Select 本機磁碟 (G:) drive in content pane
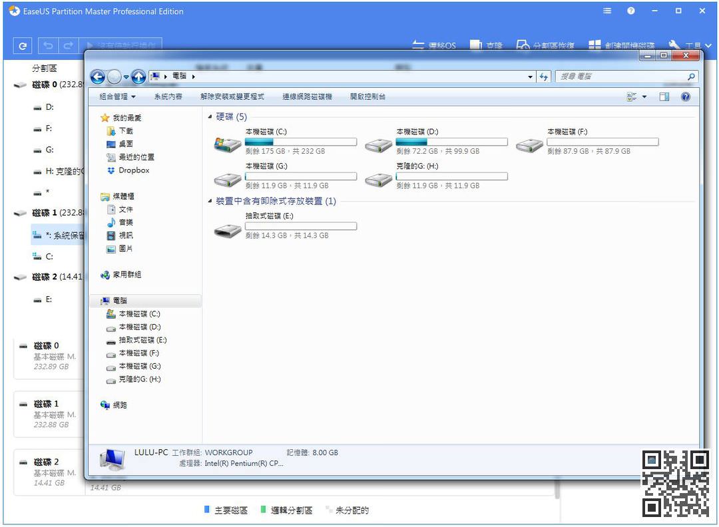The height and width of the screenshot is (527, 719). (285, 176)
